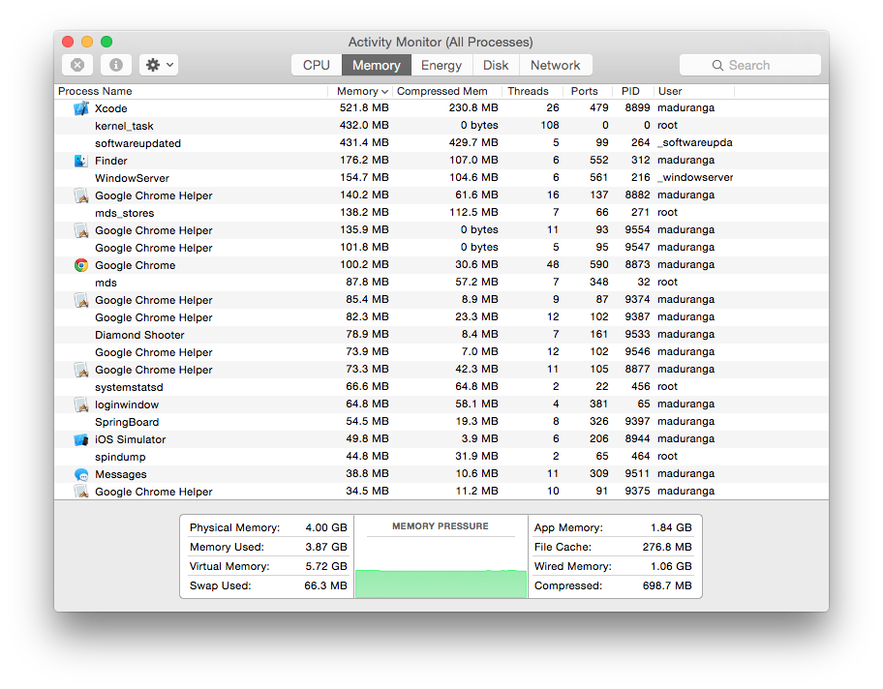883x689 pixels.
Task: Select the mds process row
Action: (x=441, y=283)
